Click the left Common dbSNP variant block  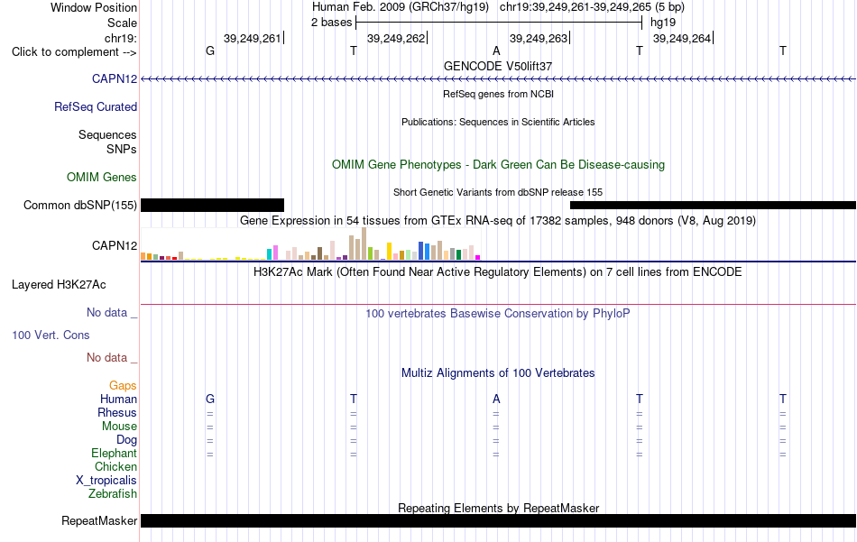[213, 206]
